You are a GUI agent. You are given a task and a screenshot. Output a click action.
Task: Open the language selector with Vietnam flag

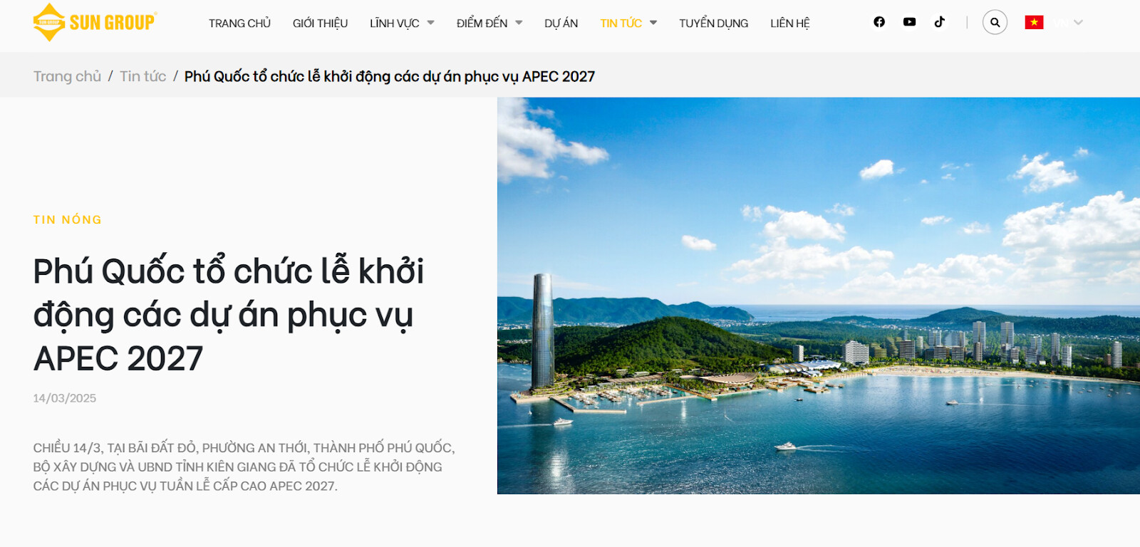(x=1054, y=23)
